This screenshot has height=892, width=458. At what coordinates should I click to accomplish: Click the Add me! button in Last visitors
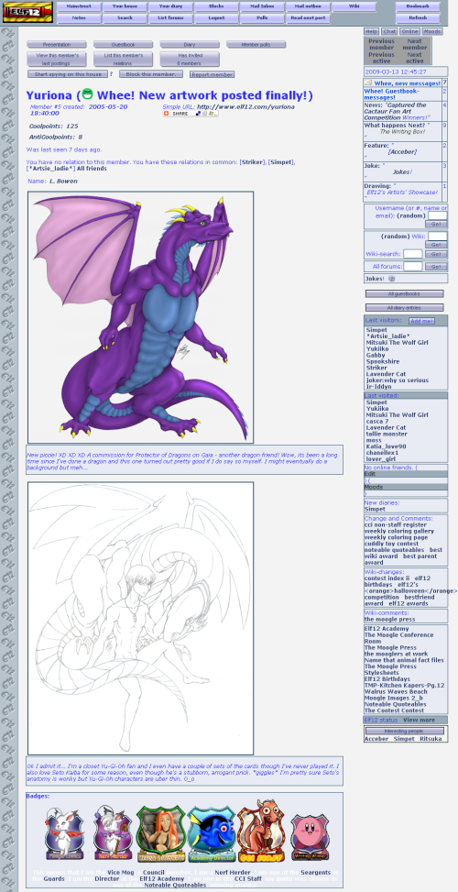pyautogui.click(x=421, y=321)
